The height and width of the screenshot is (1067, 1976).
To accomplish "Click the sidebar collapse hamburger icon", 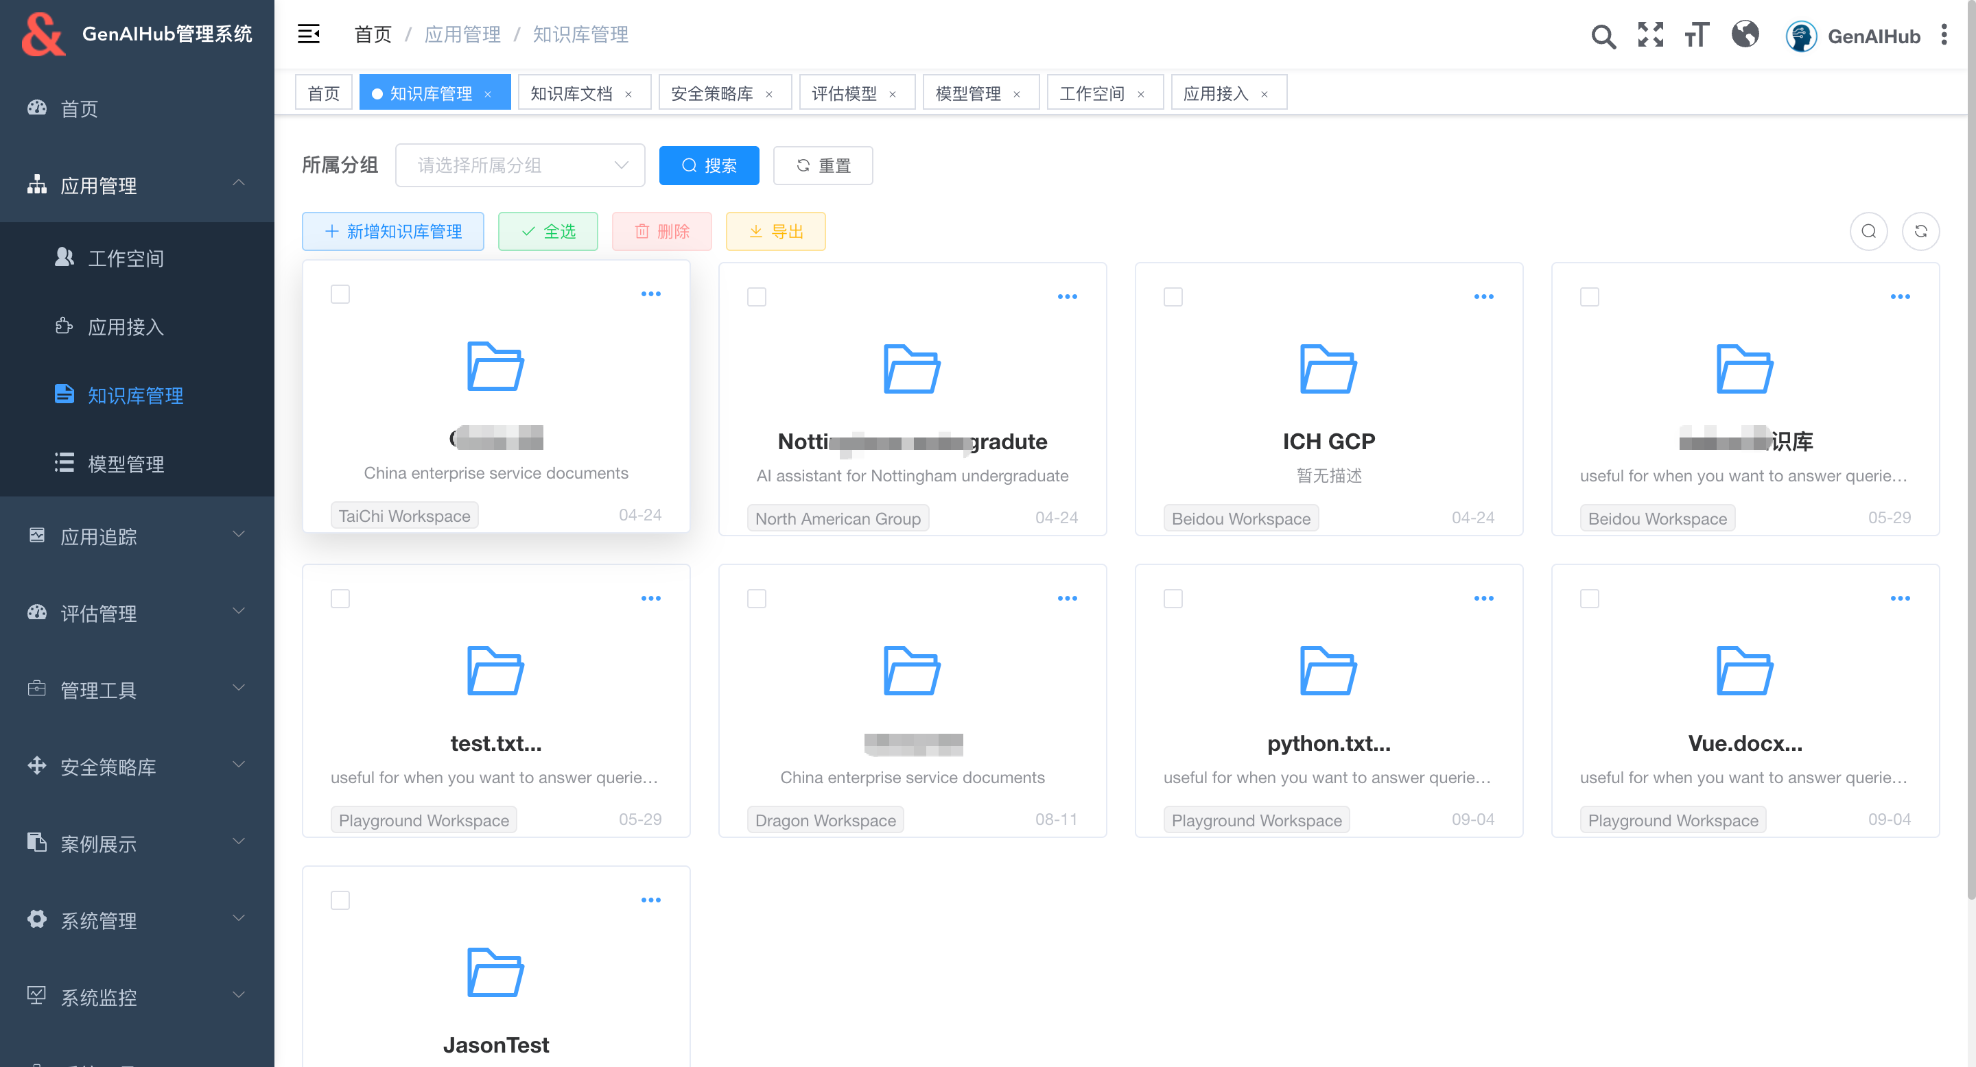I will [308, 34].
